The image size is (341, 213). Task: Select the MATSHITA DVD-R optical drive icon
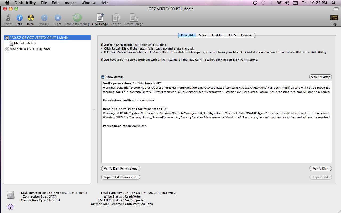pyautogui.click(x=7, y=49)
